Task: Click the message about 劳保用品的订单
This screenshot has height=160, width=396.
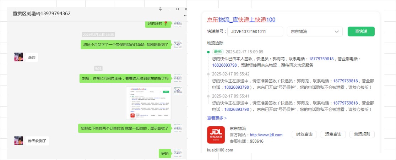Action: tap(126, 44)
